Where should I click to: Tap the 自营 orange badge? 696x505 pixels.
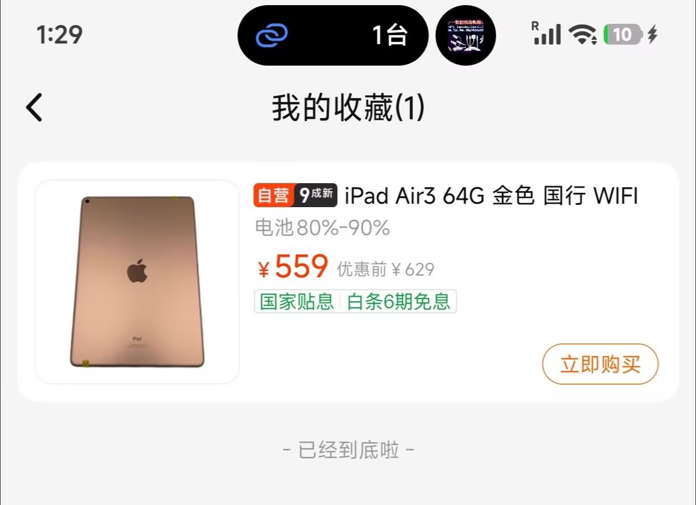coord(273,196)
